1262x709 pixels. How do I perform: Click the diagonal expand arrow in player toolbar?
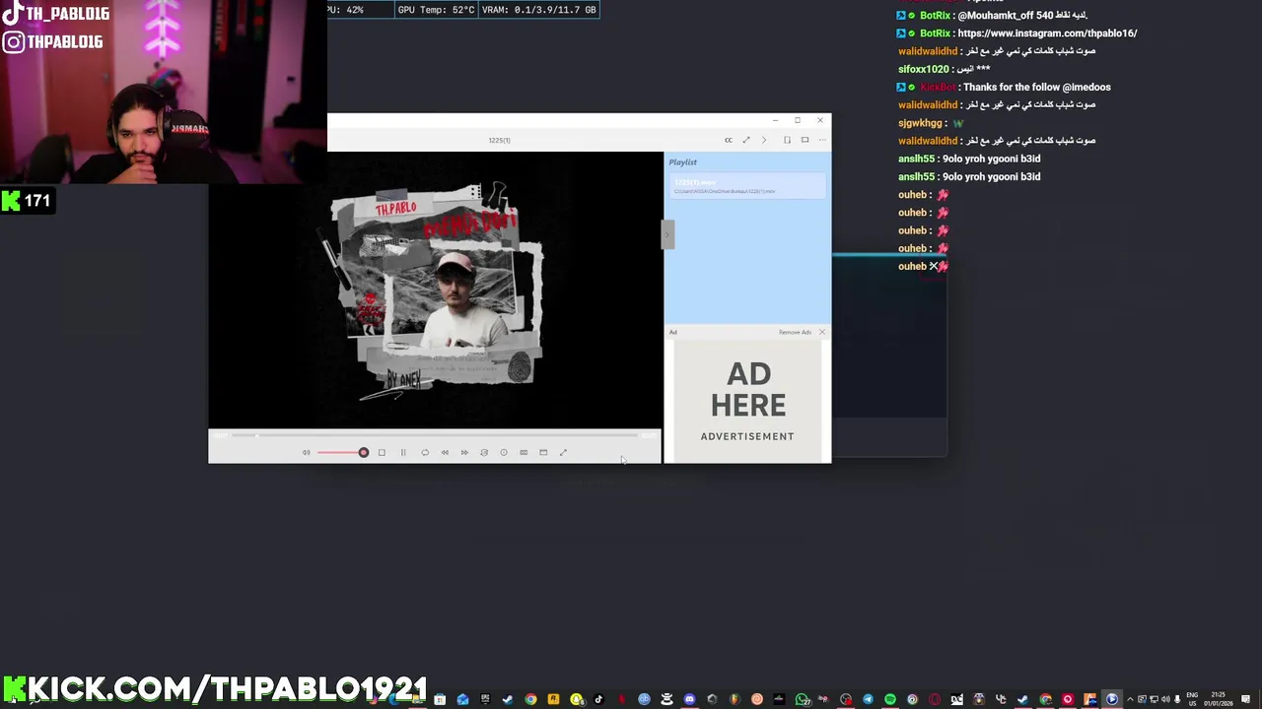tap(746, 140)
